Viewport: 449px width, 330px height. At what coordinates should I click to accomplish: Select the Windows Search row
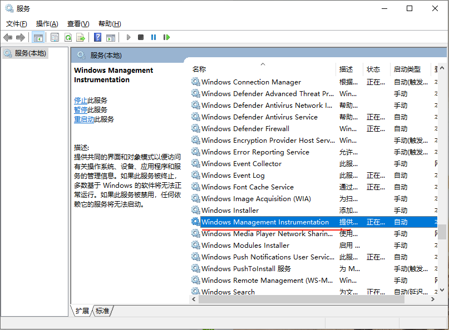[314, 292]
